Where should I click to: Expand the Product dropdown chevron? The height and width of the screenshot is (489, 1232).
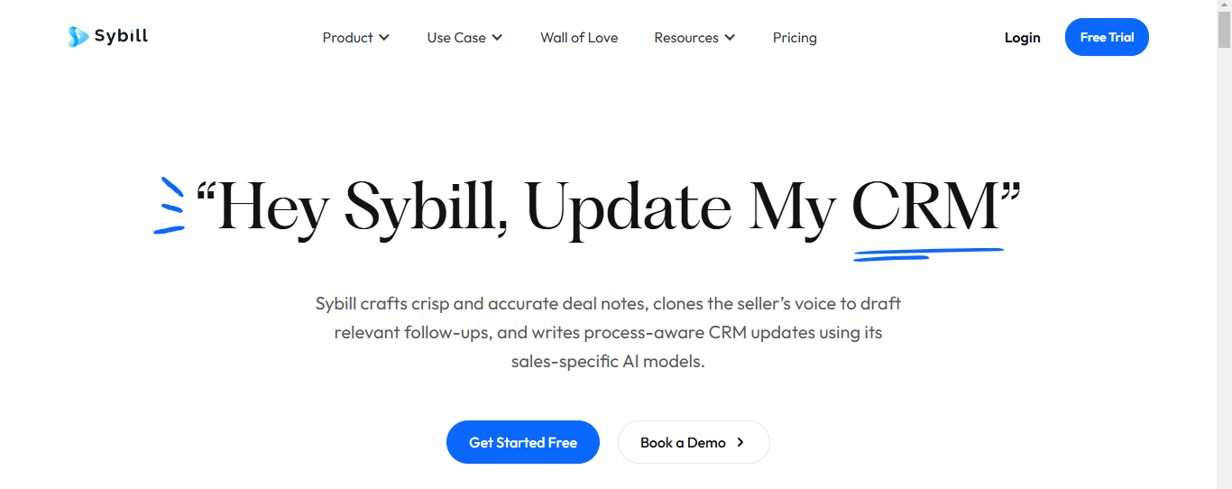click(384, 38)
